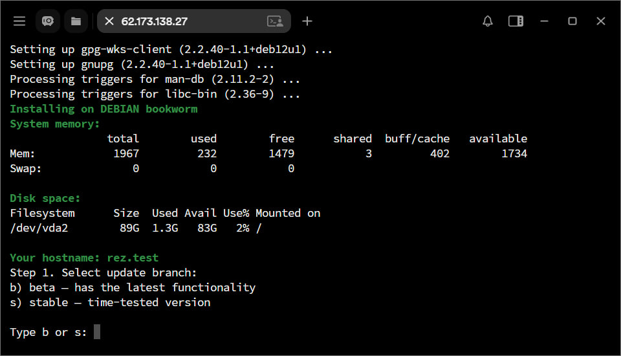Viewport: 621px width, 356px height.
Task: Open the hamburger main menu
Action: [19, 21]
